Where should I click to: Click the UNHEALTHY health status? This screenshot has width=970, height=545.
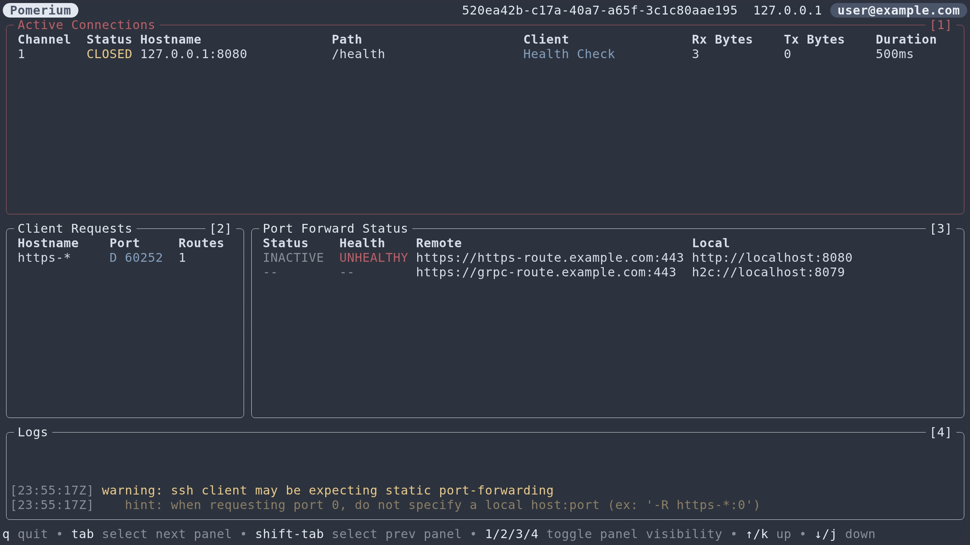click(x=373, y=258)
